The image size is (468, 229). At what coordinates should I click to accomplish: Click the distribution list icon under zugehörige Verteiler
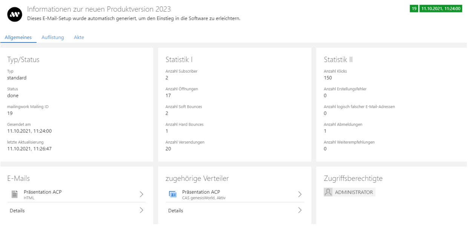pyautogui.click(x=173, y=194)
